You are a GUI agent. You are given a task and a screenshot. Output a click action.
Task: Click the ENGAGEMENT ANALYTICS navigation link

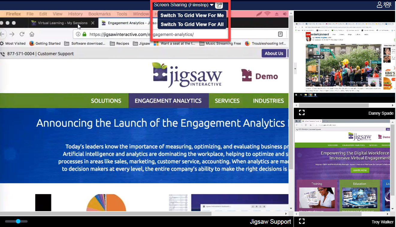pos(168,101)
